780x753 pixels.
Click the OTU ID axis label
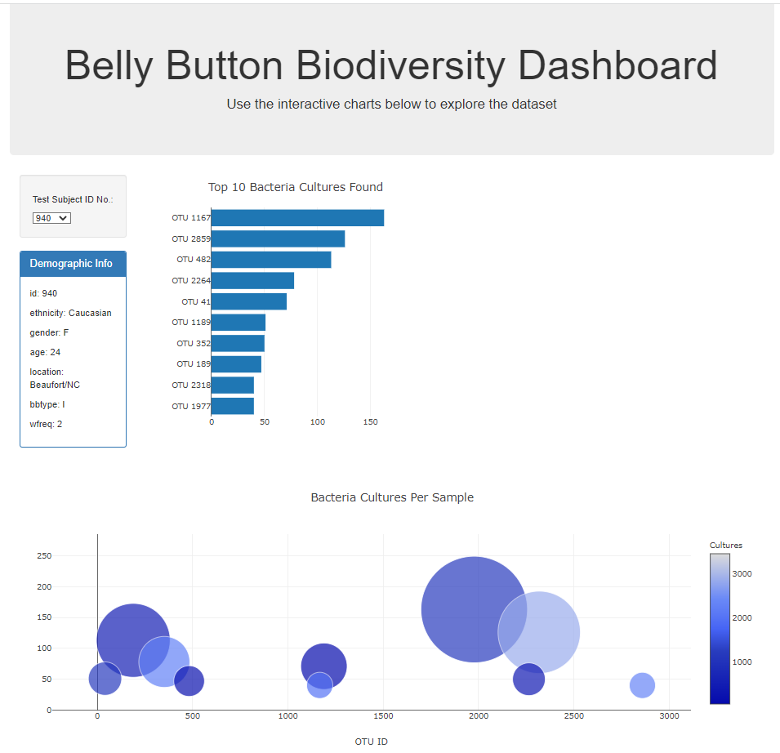click(x=371, y=741)
